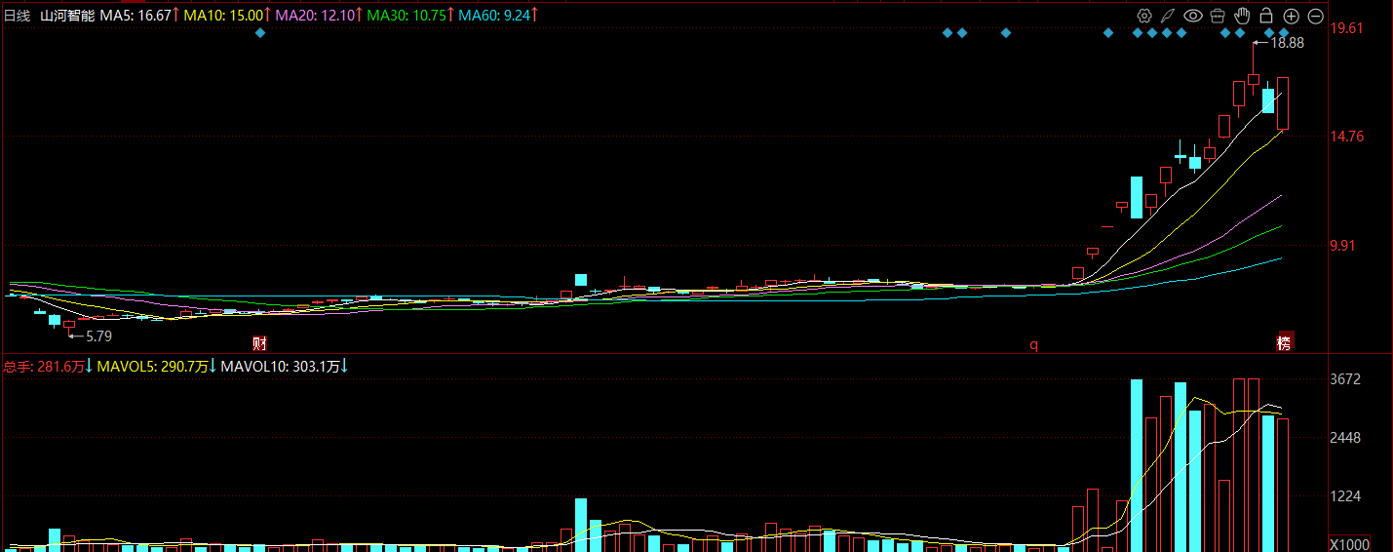This screenshot has width=1393, height=552.
Task: Click the 5.79 low price annotation
Action: (98, 335)
